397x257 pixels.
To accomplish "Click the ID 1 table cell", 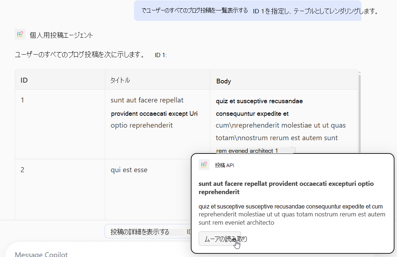I will pyautogui.click(x=22, y=100).
